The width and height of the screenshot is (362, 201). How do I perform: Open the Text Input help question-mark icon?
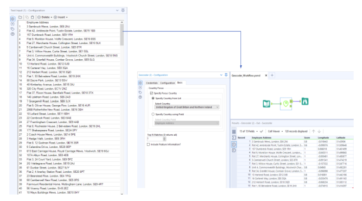coord(13,34)
